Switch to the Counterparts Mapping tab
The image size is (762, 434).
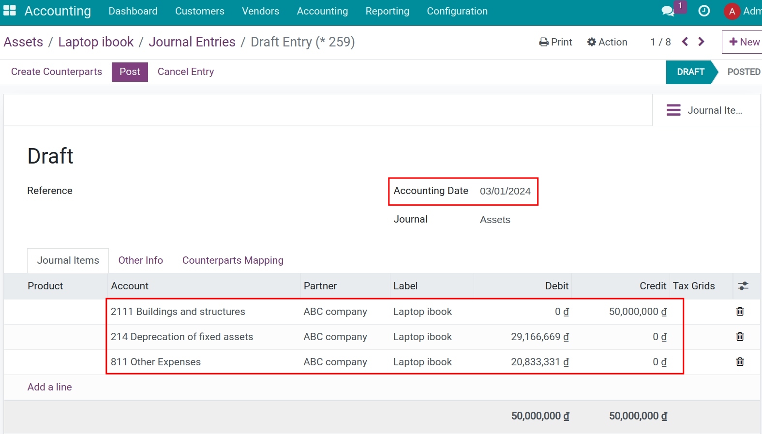233,260
